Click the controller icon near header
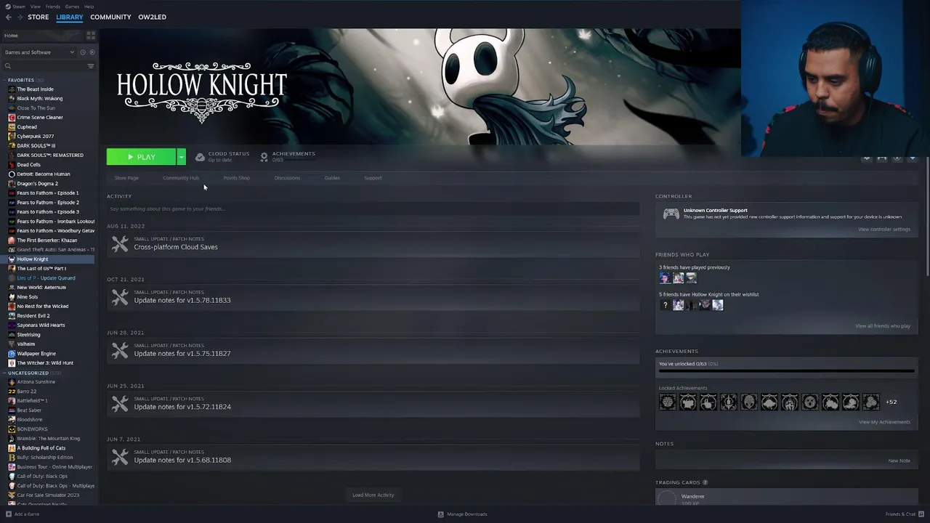This screenshot has height=523, width=930. pos(881,158)
